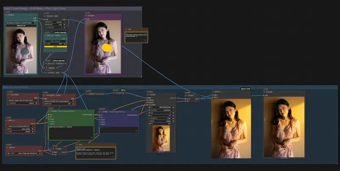Increase the KSampler cfg value 1.0
The image size is (340, 171).
[x=173, y=115]
